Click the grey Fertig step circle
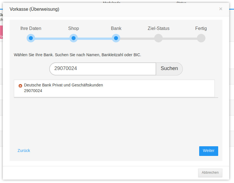Screen dimensions: 234x183 coord(201,38)
